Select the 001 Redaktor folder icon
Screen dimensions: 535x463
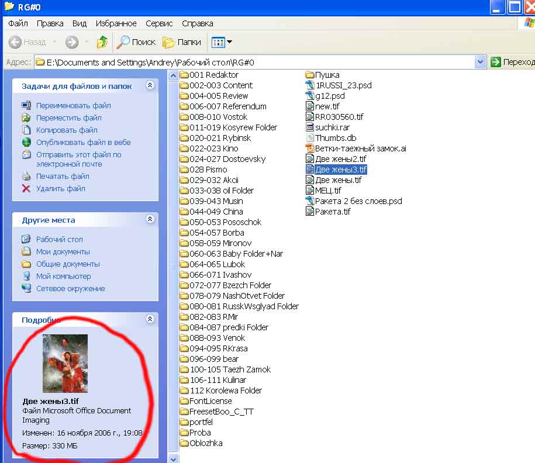pos(184,75)
